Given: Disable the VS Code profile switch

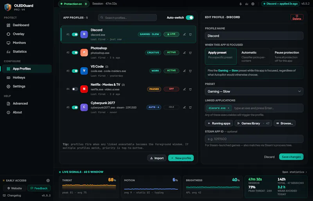Looking at the screenshot, I should (75, 71).
